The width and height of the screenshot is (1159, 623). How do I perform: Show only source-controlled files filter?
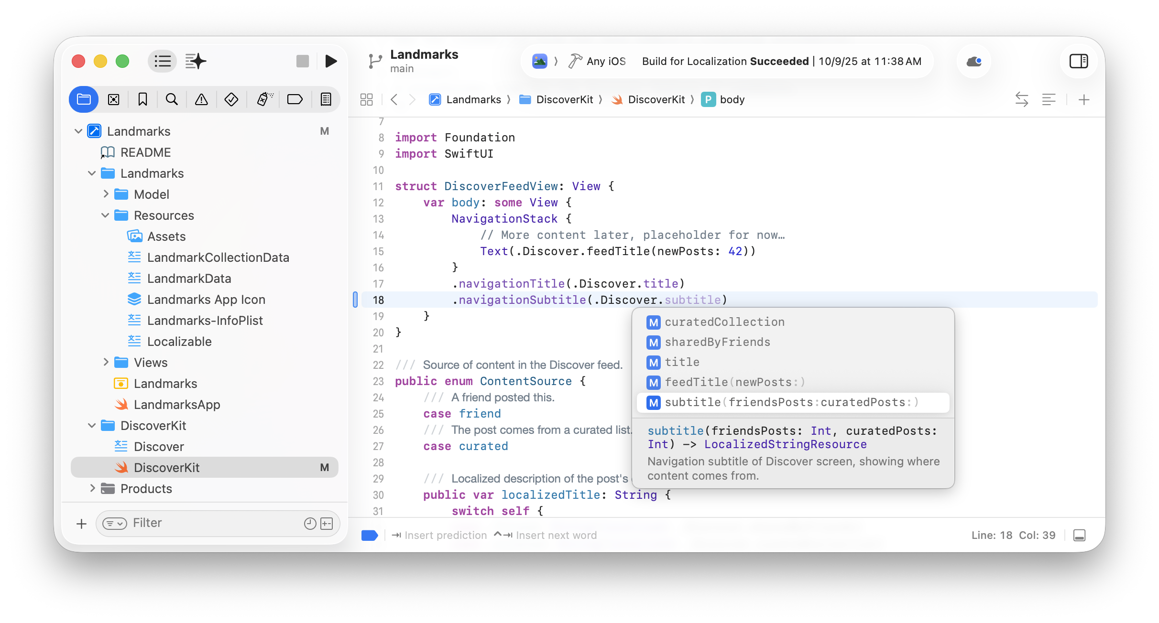tap(327, 524)
